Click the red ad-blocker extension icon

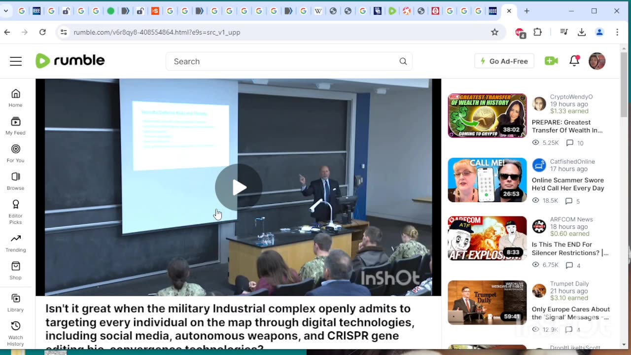(520, 33)
